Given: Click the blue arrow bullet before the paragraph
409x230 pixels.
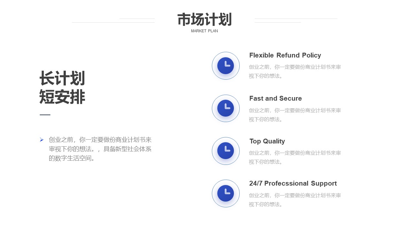Looking at the screenshot, I should click(x=42, y=140).
